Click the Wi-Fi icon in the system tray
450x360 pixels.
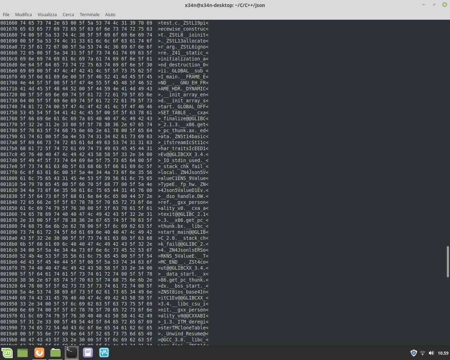423,352
